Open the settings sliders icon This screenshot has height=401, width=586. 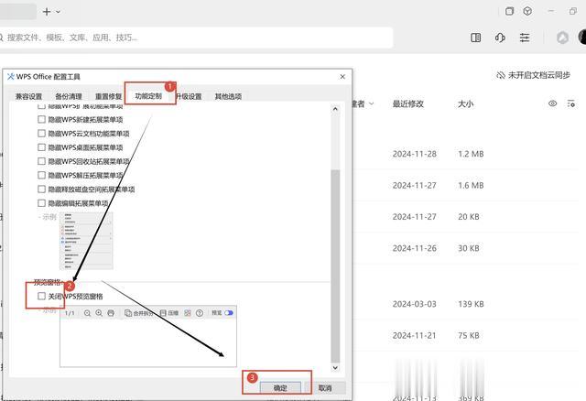click(525, 38)
